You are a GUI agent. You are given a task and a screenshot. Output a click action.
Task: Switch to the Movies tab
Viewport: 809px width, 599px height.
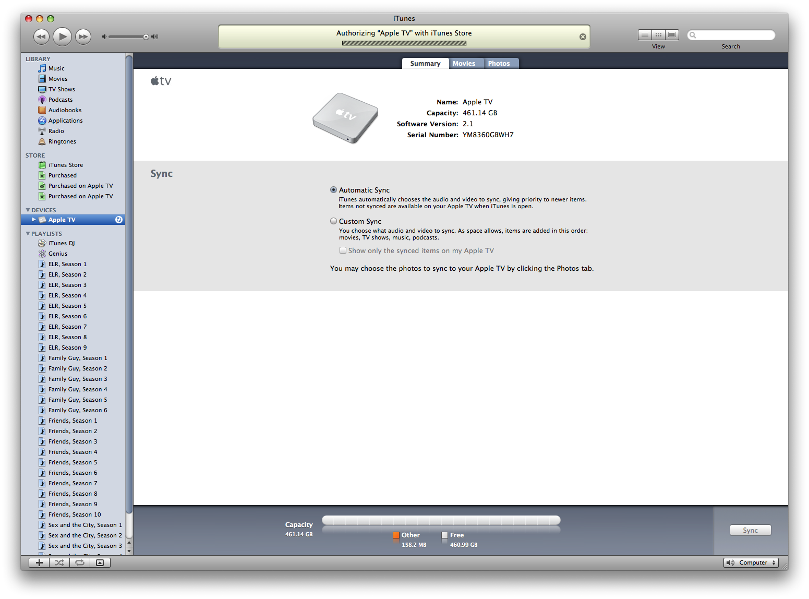464,63
